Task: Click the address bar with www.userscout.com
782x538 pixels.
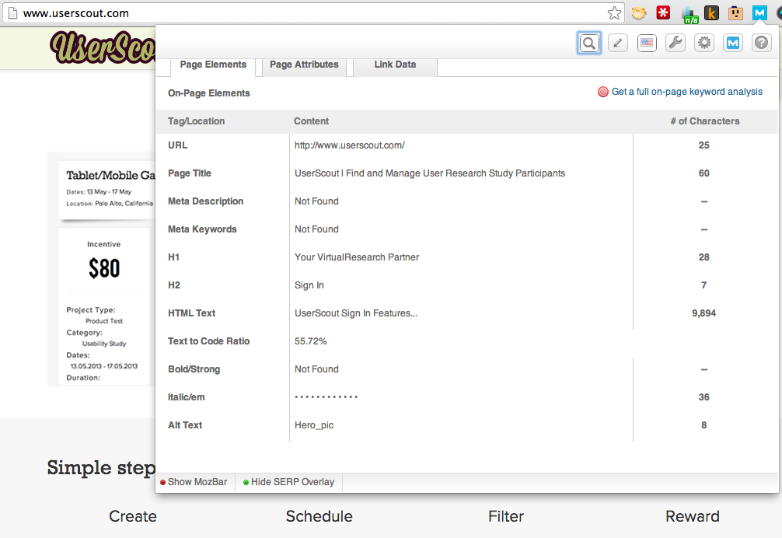Action: (x=314, y=13)
